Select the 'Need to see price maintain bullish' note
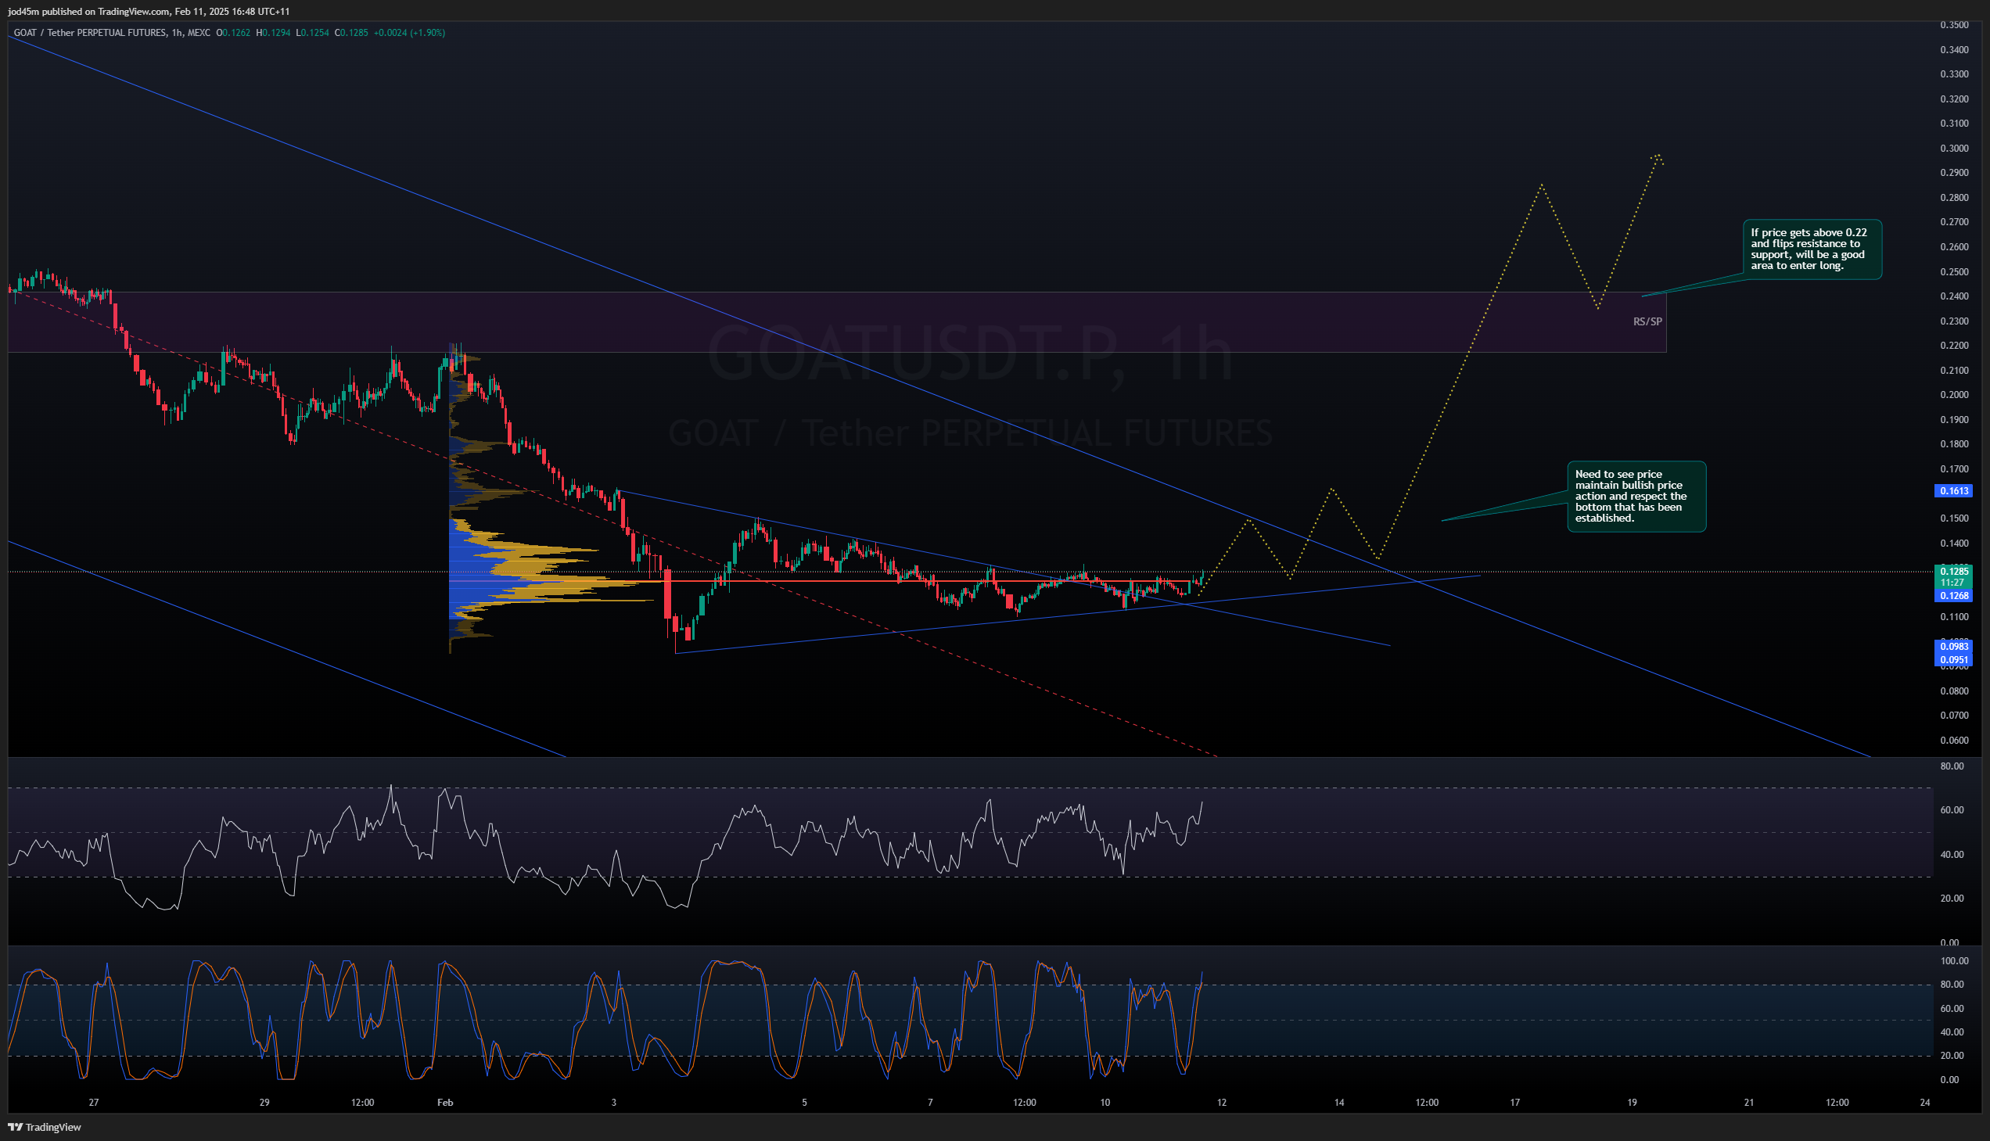This screenshot has width=1990, height=1141. click(1636, 496)
